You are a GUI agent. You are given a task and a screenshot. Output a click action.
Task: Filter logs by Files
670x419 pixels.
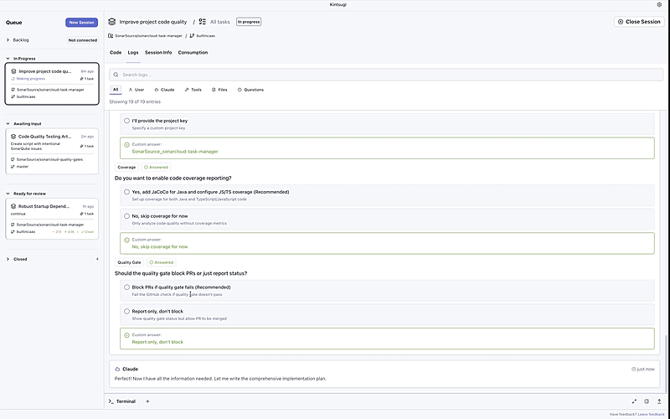(x=219, y=90)
